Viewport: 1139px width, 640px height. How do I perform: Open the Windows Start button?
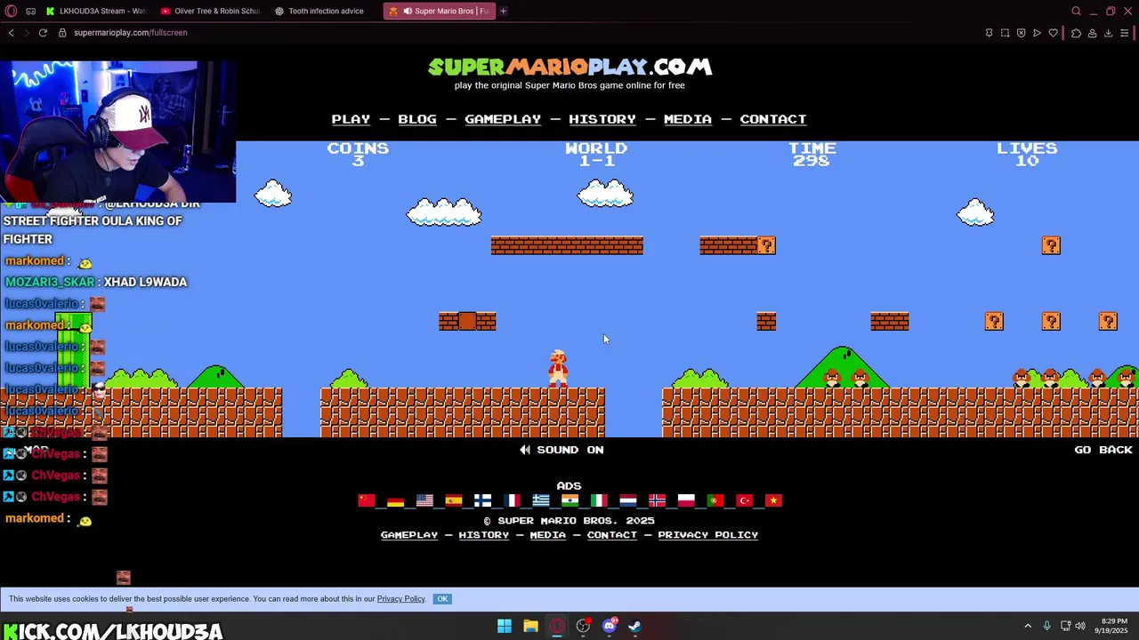505,627
